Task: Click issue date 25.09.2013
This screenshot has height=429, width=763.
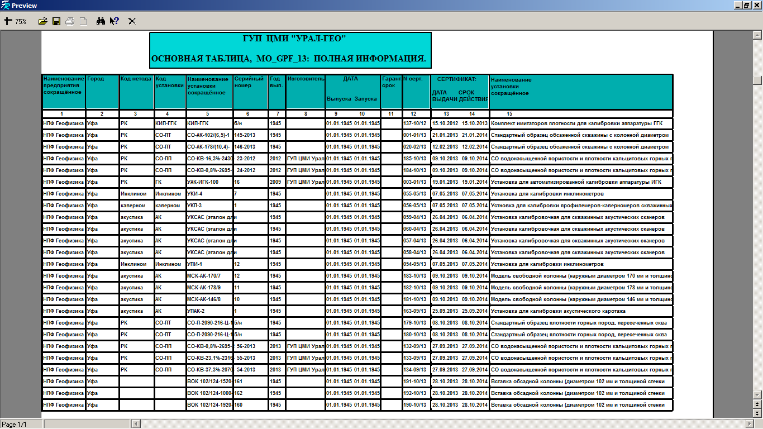Action: click(445, 311)
